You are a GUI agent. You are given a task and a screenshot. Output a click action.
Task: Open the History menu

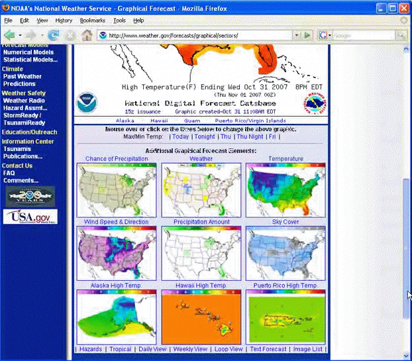point(64,21)
